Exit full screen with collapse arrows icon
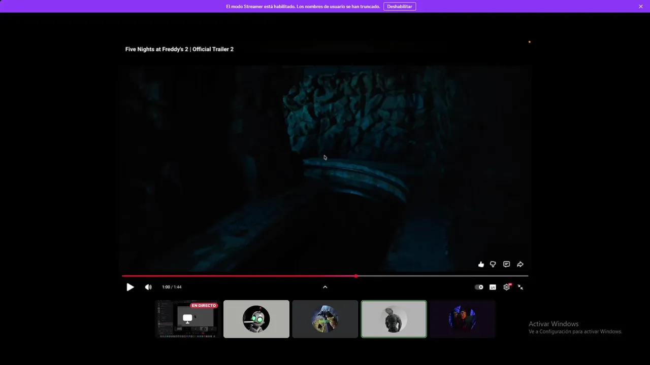 521,287
